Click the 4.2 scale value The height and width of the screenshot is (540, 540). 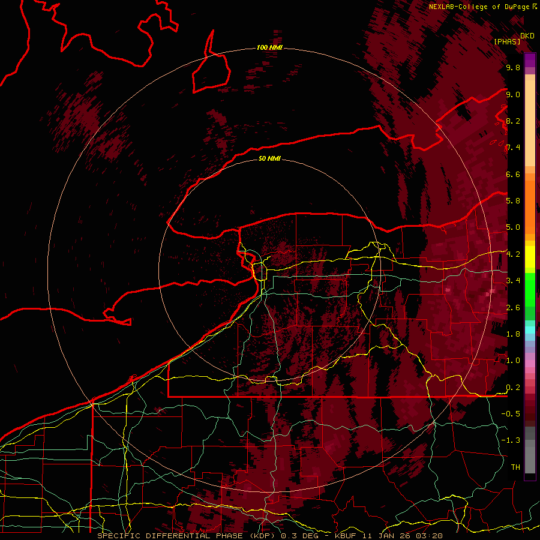pos(513,254)
